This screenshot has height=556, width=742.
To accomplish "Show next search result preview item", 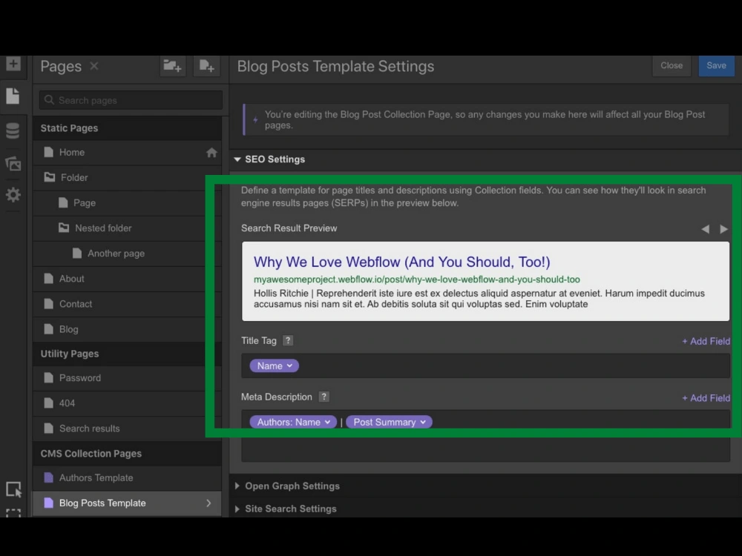I will pos(723,229).
